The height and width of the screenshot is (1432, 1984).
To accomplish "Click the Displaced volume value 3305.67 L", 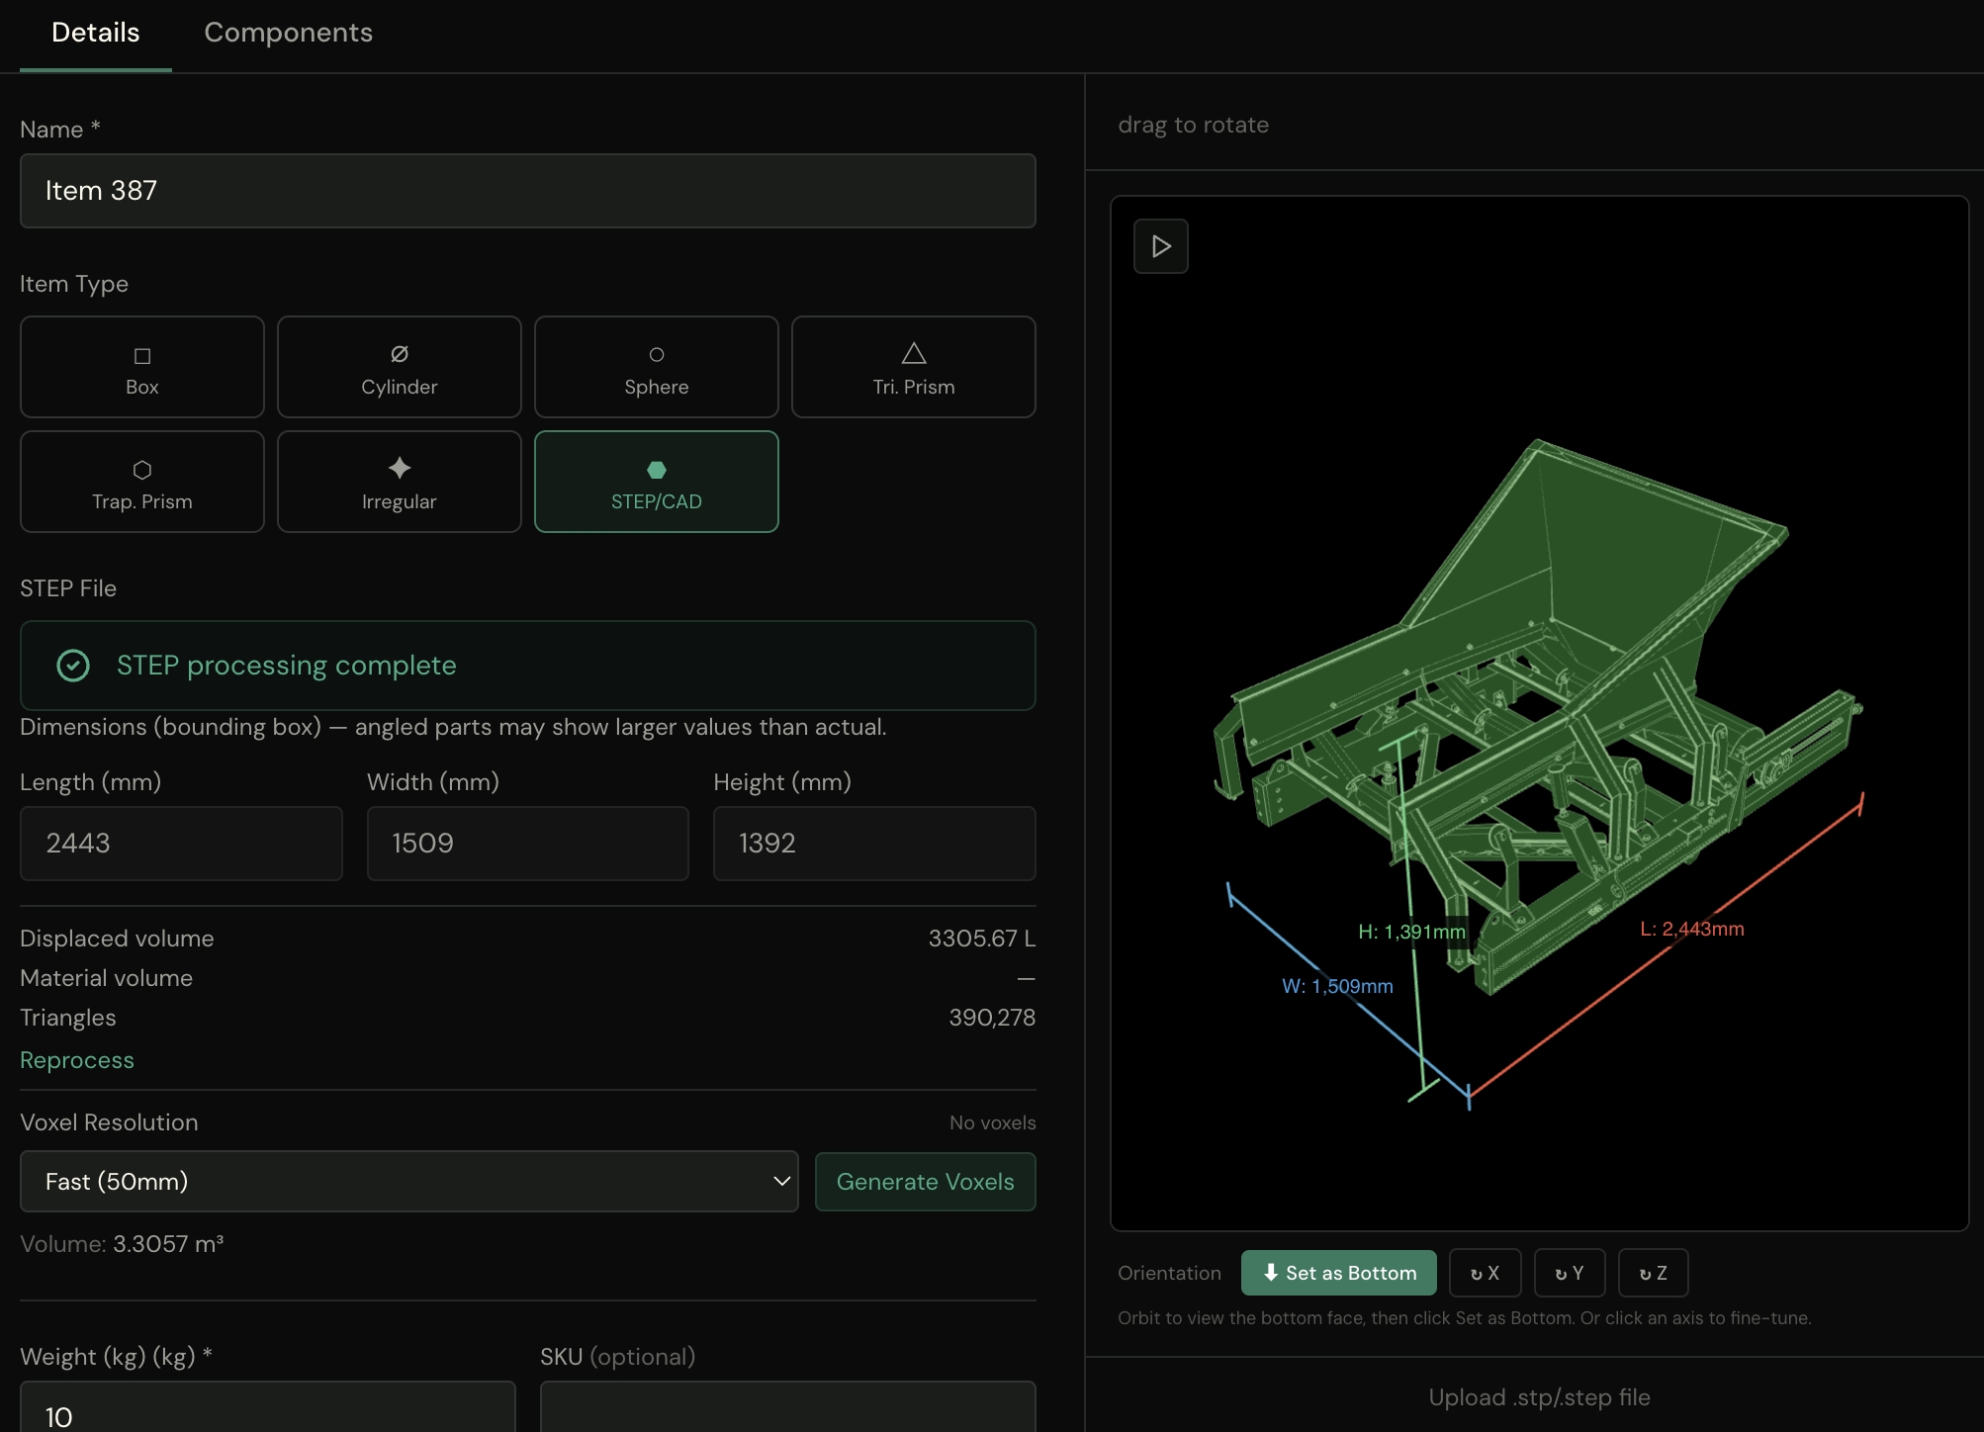I will (x=982, y=939).
